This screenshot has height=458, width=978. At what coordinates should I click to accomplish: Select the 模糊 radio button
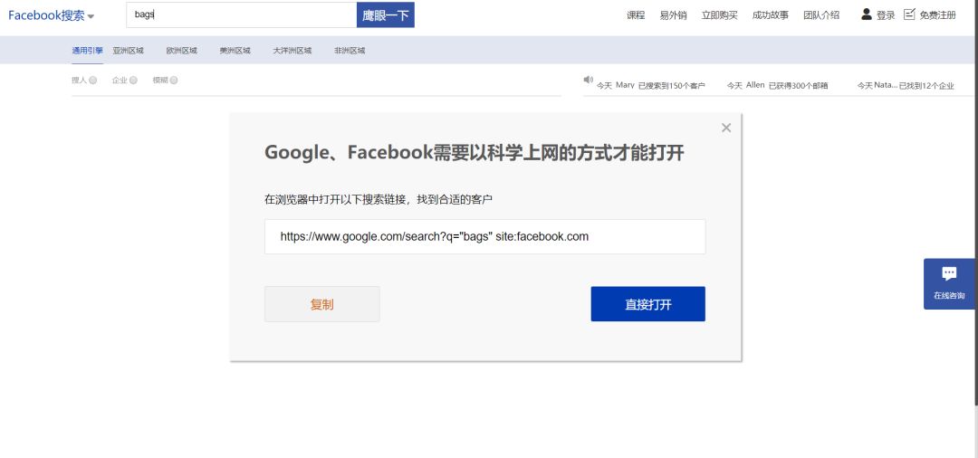click(x=174, y=81)
